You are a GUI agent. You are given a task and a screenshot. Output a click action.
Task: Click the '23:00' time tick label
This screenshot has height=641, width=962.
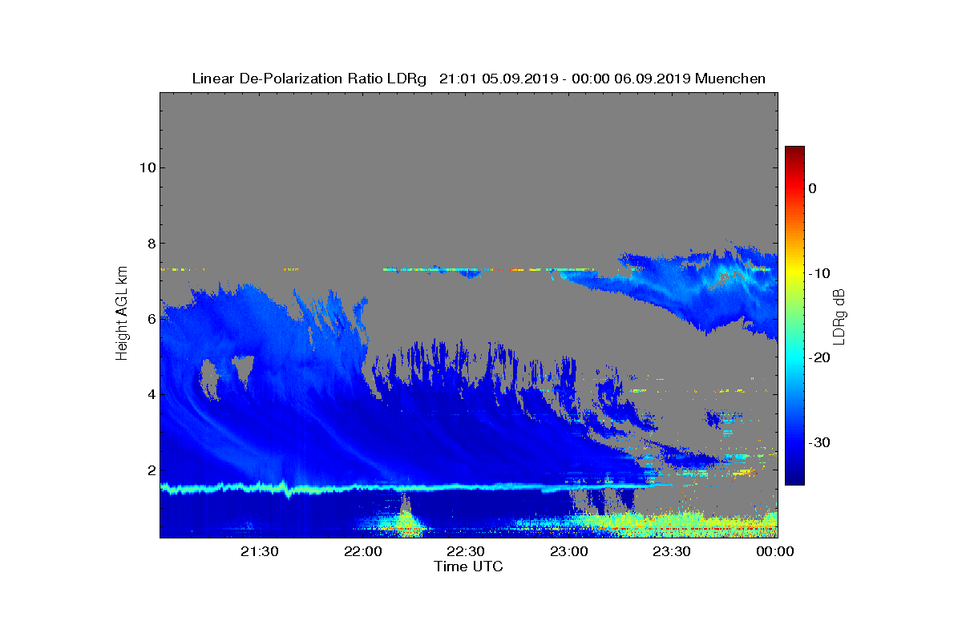pos(569,551)
